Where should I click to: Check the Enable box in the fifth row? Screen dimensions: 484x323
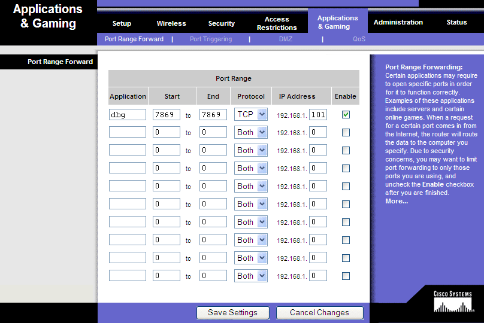click(346, 186)
